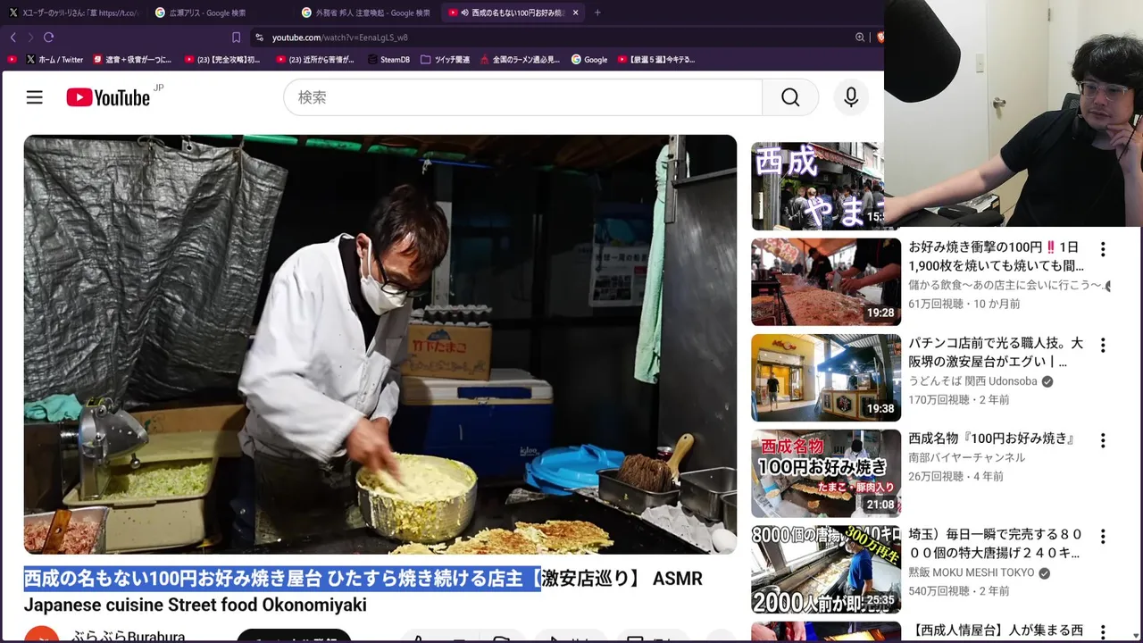Open the 埼玉）毎日一瞬で完売 video title

point(996,543)
